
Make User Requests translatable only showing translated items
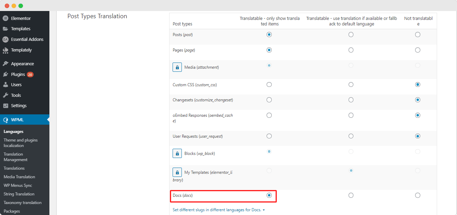[269, 136]
